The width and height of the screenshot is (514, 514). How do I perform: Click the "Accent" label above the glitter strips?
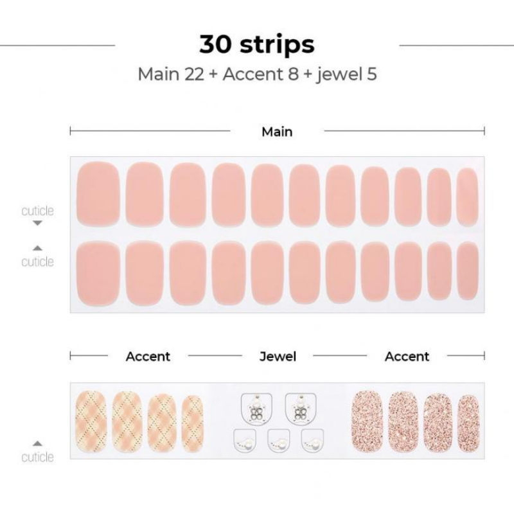point(407,356)
